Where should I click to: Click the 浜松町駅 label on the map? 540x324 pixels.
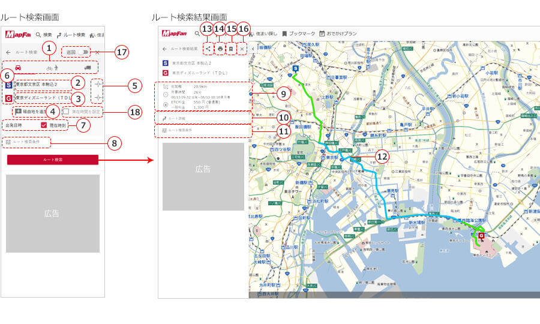318,202
